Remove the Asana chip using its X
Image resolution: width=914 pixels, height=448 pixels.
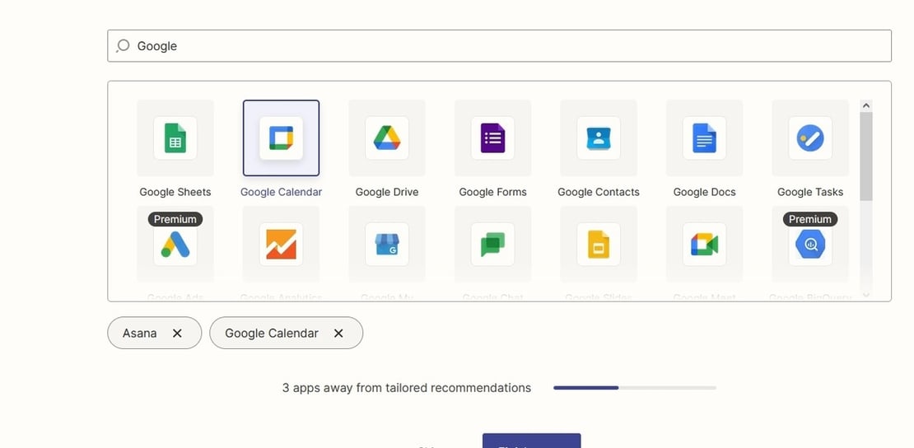177,334
